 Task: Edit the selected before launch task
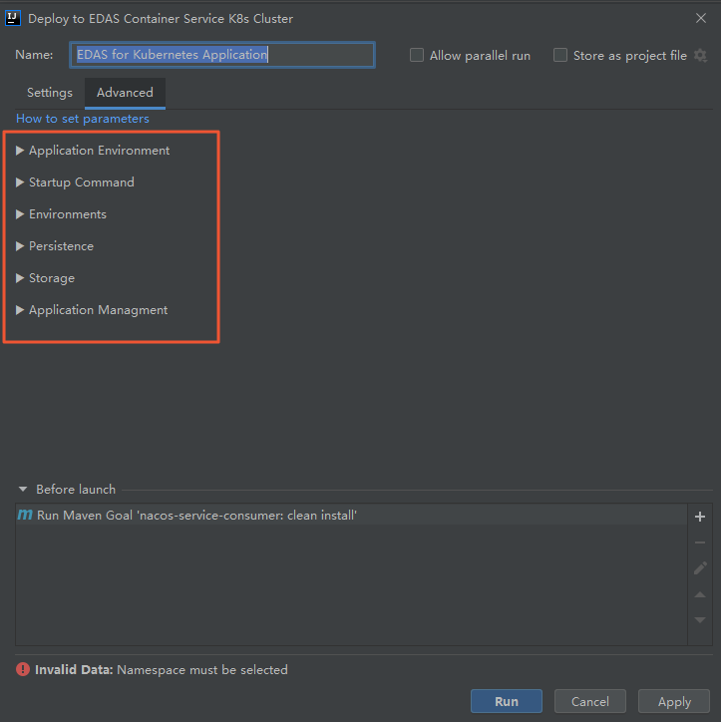[700, 568]
